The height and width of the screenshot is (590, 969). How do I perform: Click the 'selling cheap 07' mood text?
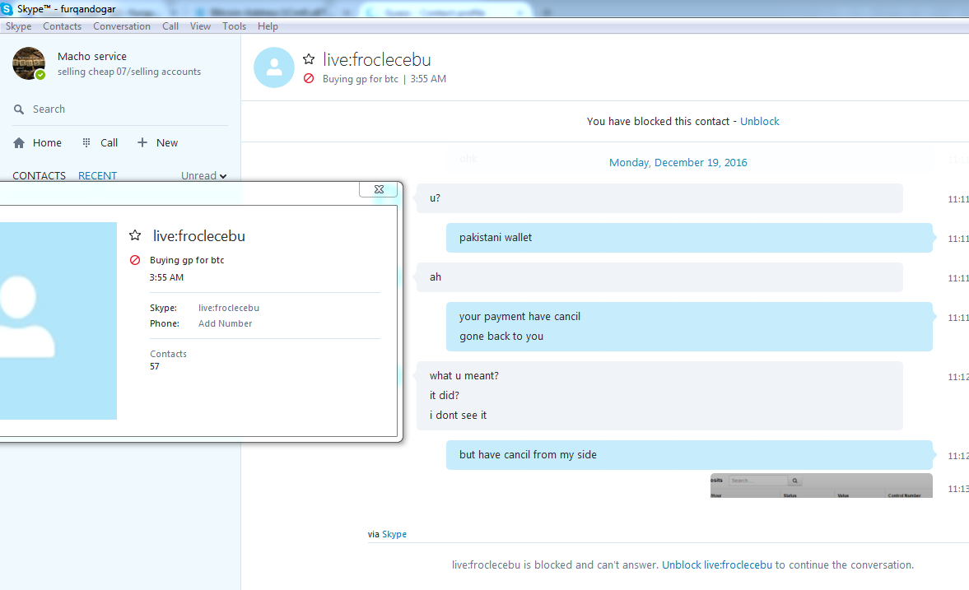click(129, 72)
